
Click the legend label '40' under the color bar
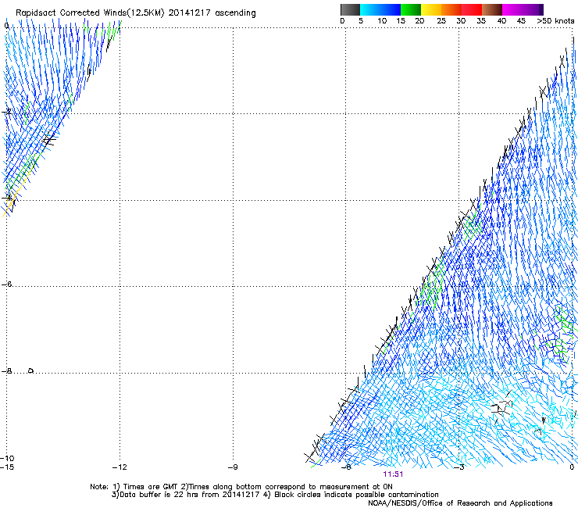tap(501, 21)
